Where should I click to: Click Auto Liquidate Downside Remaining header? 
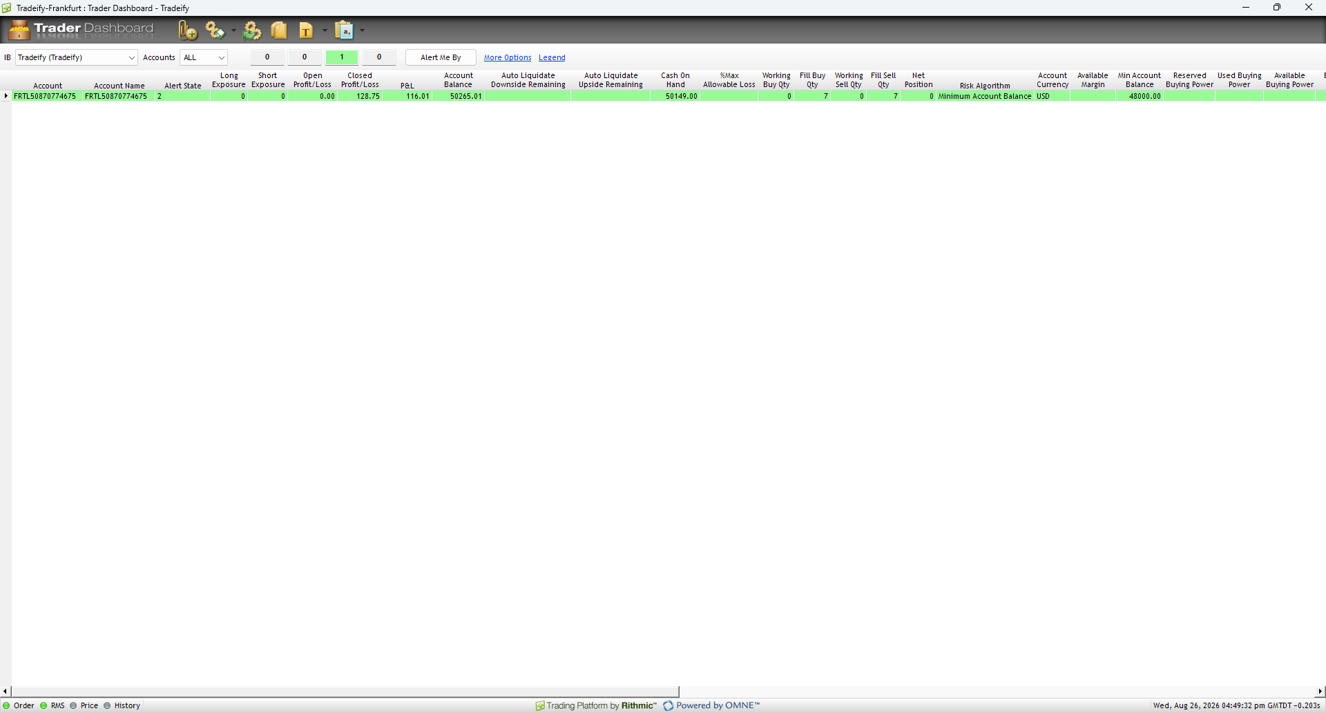pos(528,80)
